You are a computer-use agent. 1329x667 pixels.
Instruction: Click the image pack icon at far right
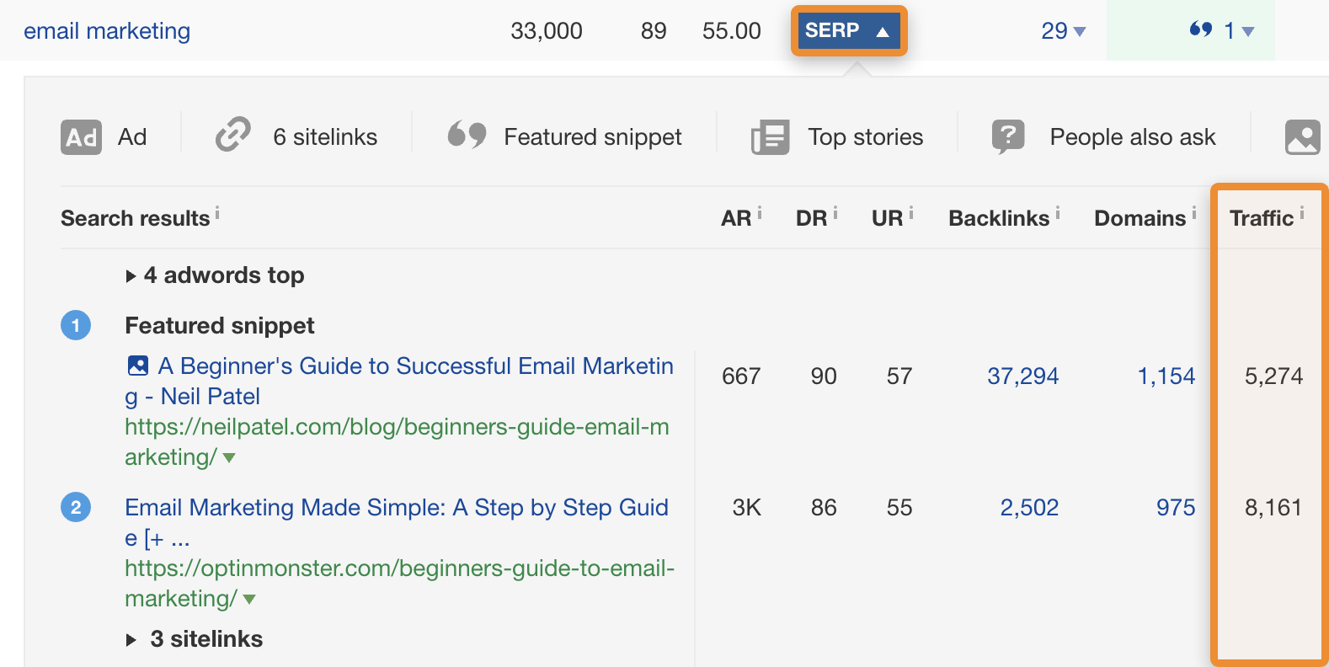pyautogui.click(x=1302, y=137)
